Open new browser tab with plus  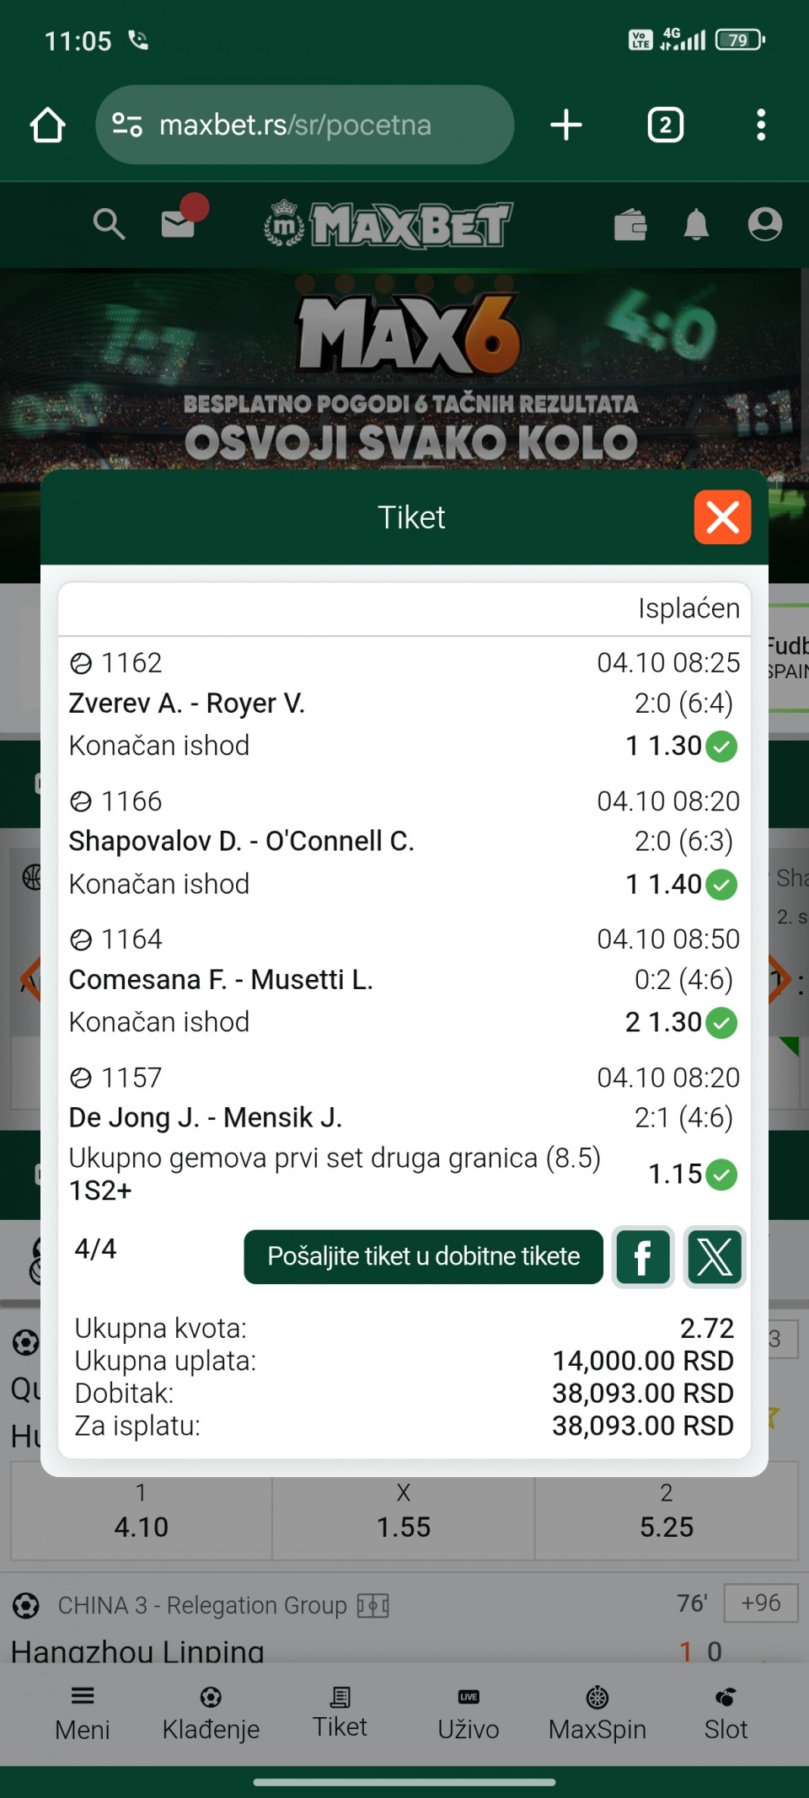point(566,126)
